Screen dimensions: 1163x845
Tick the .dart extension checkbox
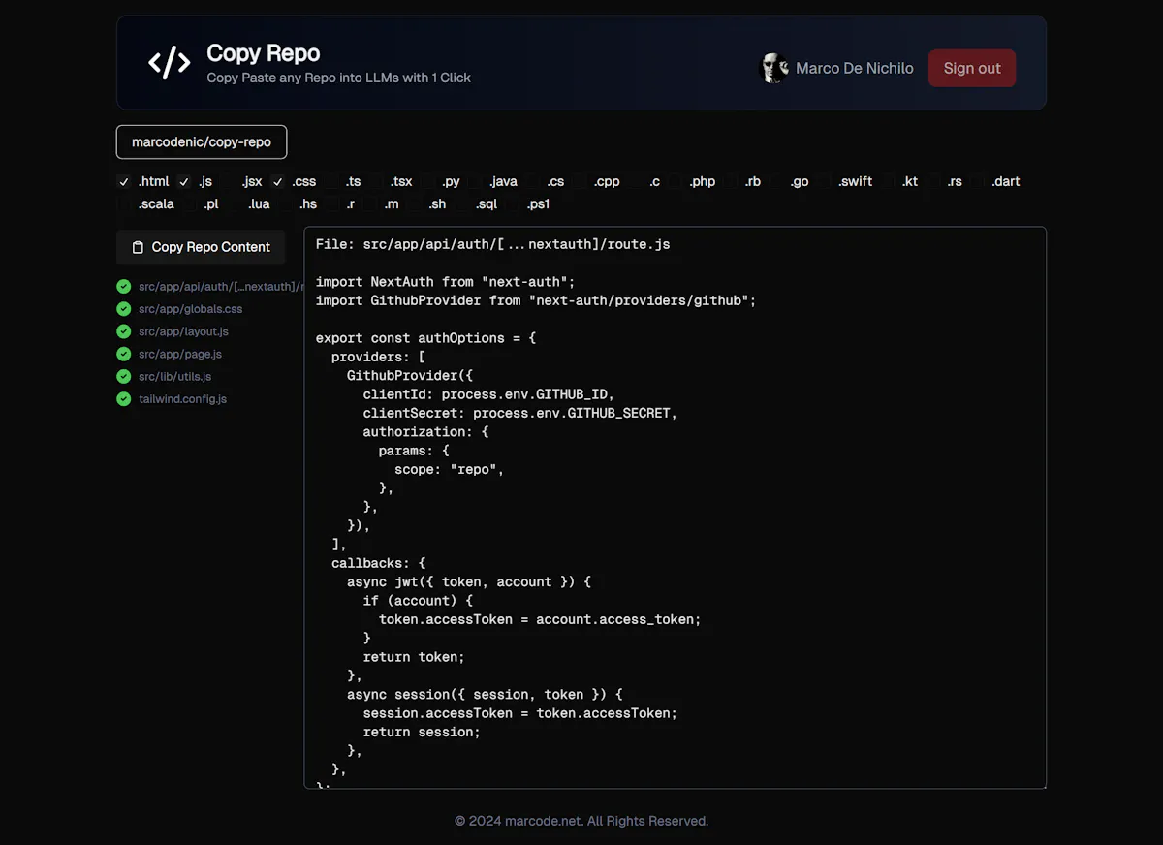pos(977,181)
